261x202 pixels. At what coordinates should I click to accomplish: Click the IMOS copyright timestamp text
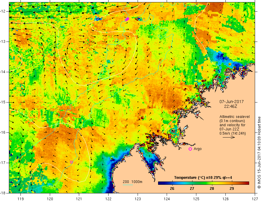pyautogui.click(x=259, y=152)
